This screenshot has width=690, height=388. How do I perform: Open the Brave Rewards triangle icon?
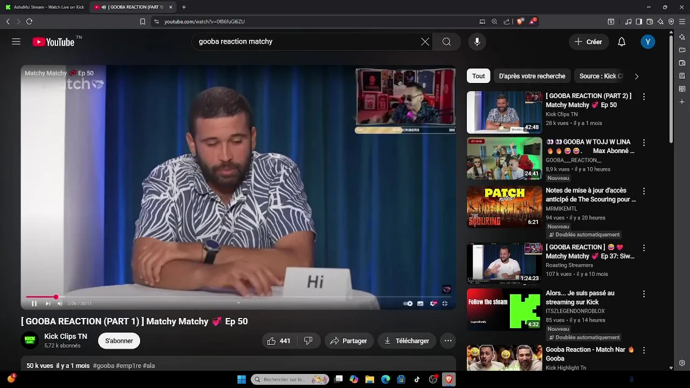coord(533,22)
